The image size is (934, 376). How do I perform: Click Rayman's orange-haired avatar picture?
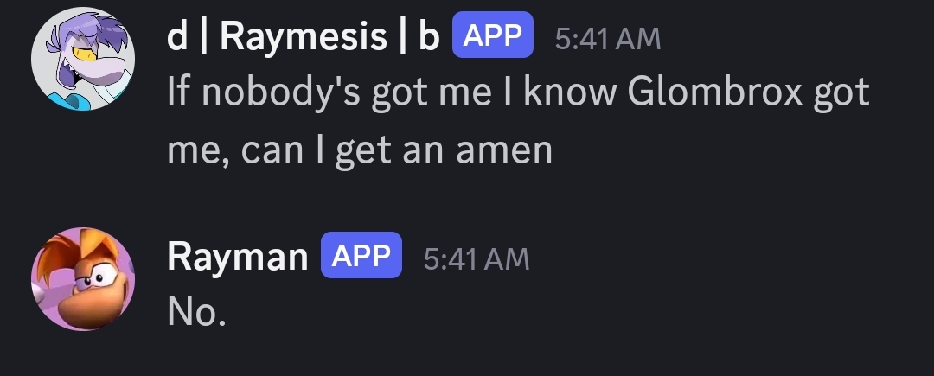(x=83, y=279)
